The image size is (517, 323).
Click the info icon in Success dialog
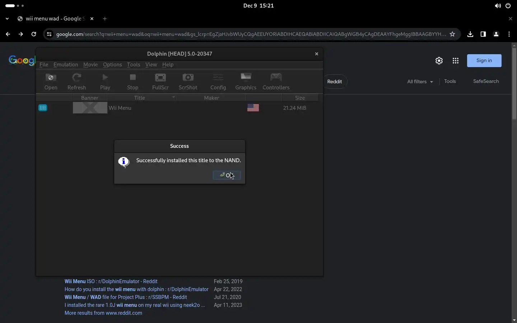coord(124,162)
